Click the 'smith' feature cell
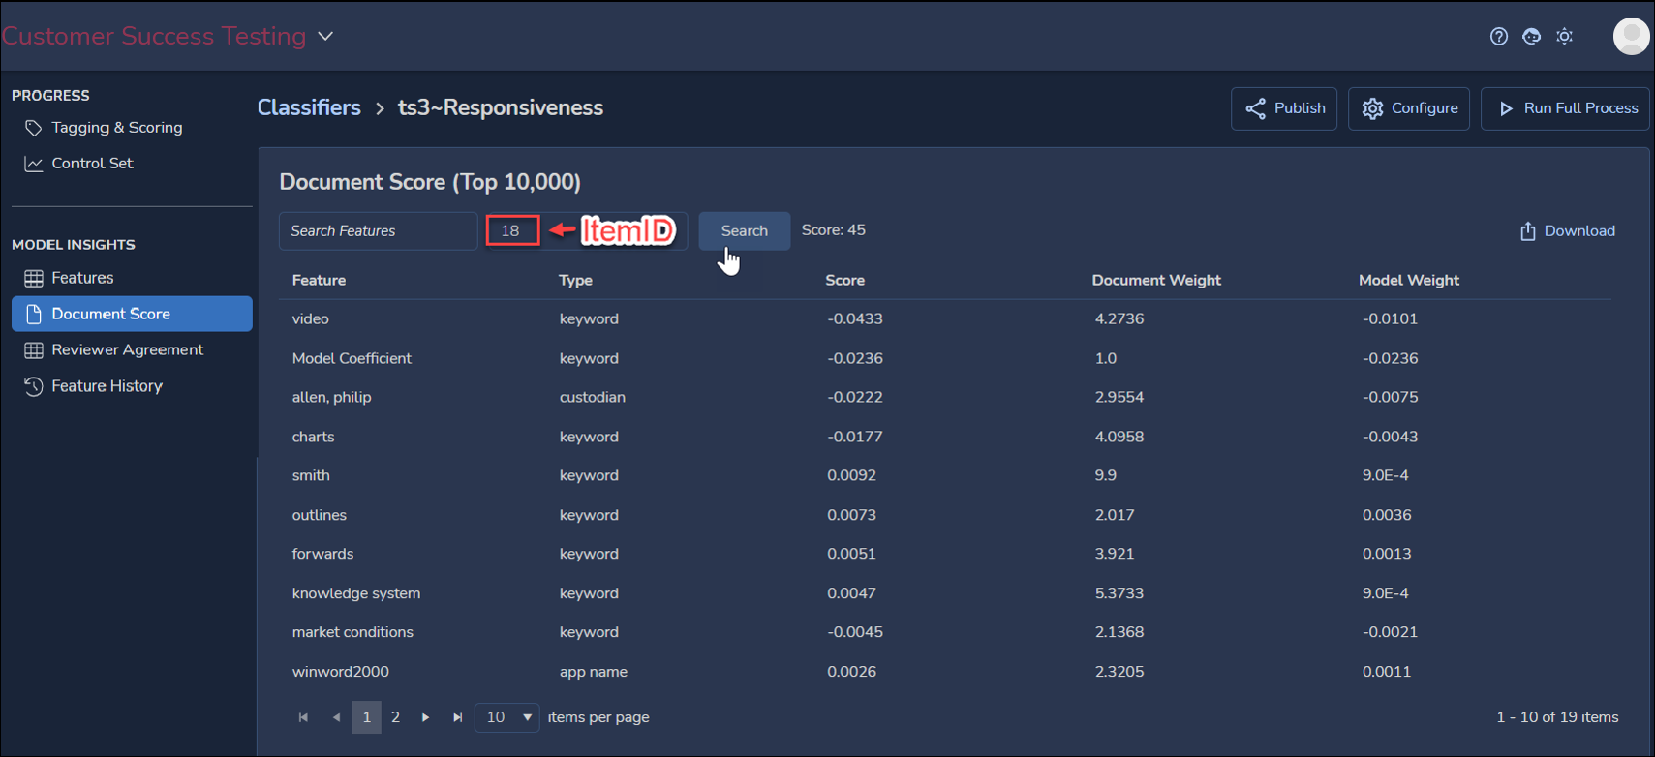 (311, 475)
